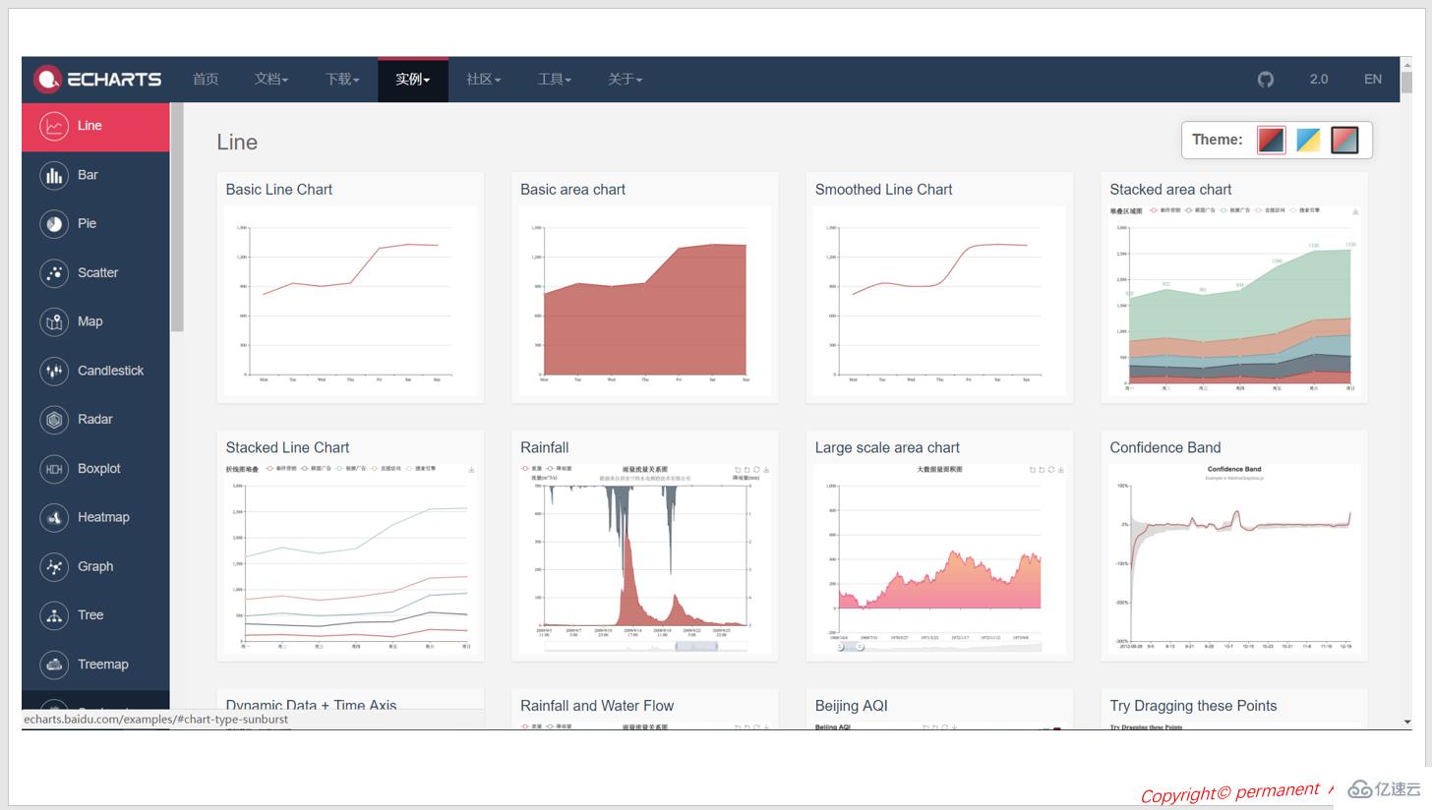Open 文档 dropdown menu
The width and height of the screenshot is (1432, 810).
click(x=271, y=80)
